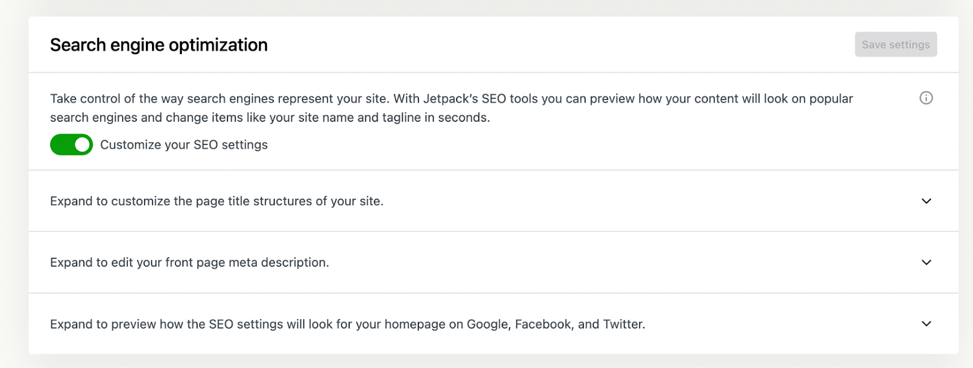Click the Expand to edit meta description text

click(190, 262)
